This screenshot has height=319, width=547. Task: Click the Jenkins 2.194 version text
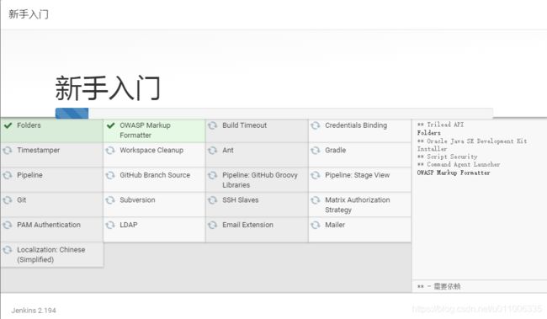pos(34,311)
